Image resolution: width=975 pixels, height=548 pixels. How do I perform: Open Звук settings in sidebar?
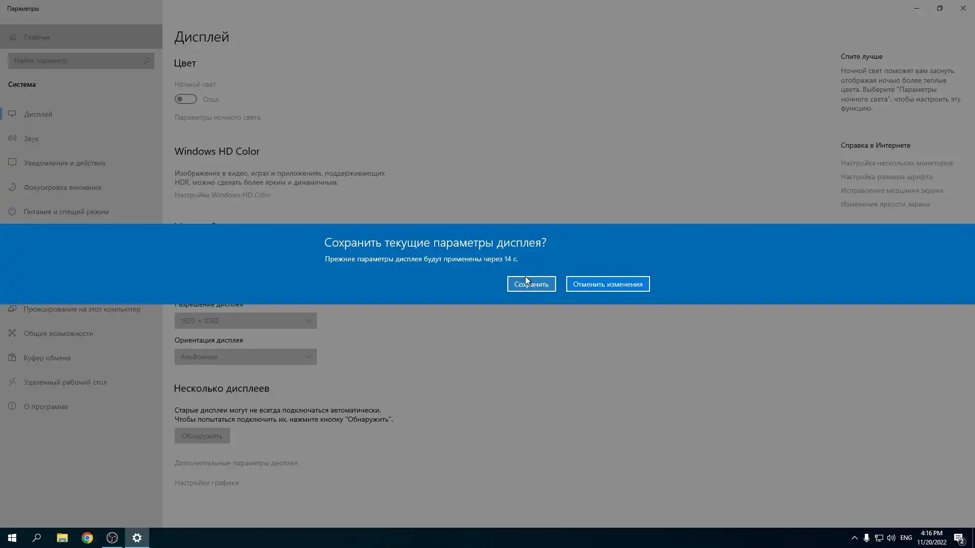coord(31,139)
